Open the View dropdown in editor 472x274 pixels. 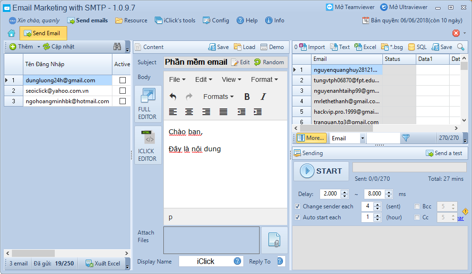click(x=231, y=79)
